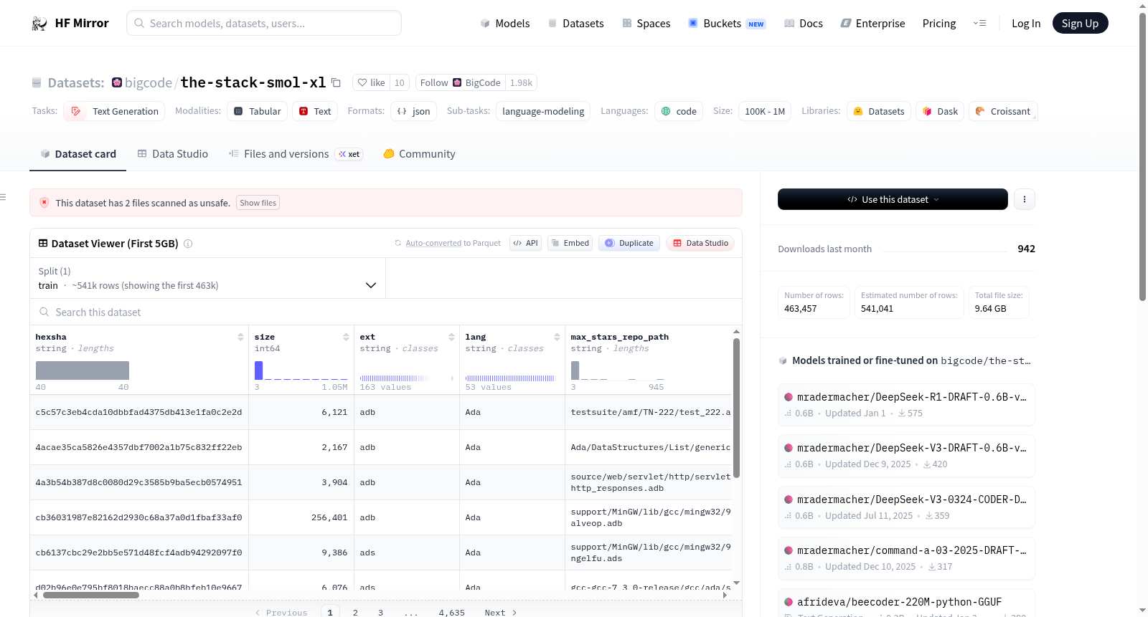The width and height of the screenshot is (1148, 617).
Task: Click the table's horizontal scrollbar
Action: click(91, 595)
